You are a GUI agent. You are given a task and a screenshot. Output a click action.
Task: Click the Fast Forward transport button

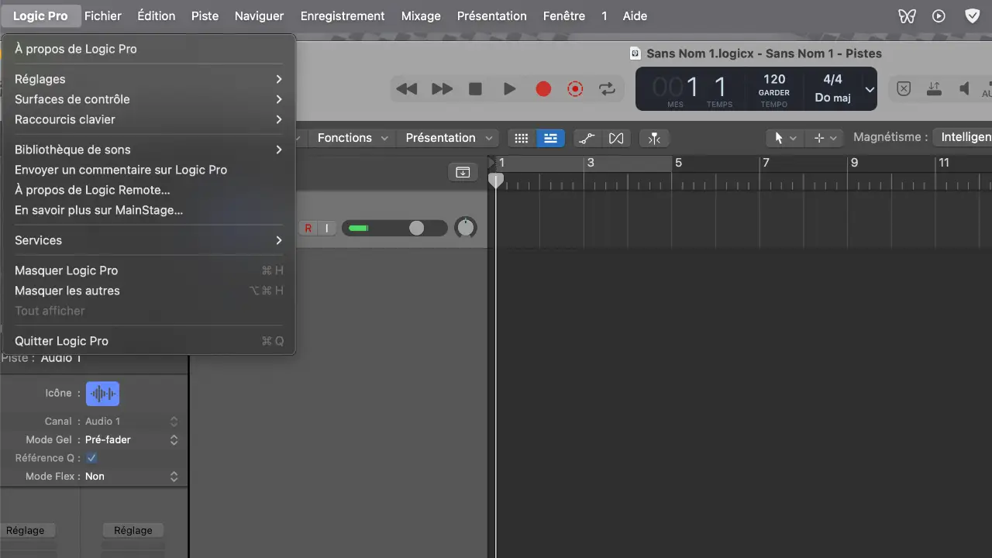pyautogui.click(x=442, y=89)
